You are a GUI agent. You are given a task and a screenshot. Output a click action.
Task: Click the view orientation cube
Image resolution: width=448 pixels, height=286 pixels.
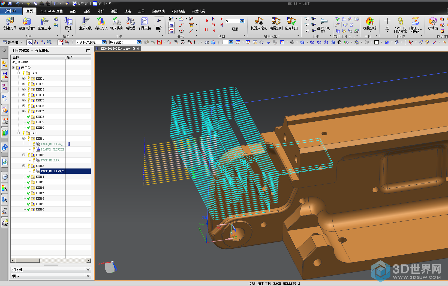click(x=110, y=267)
